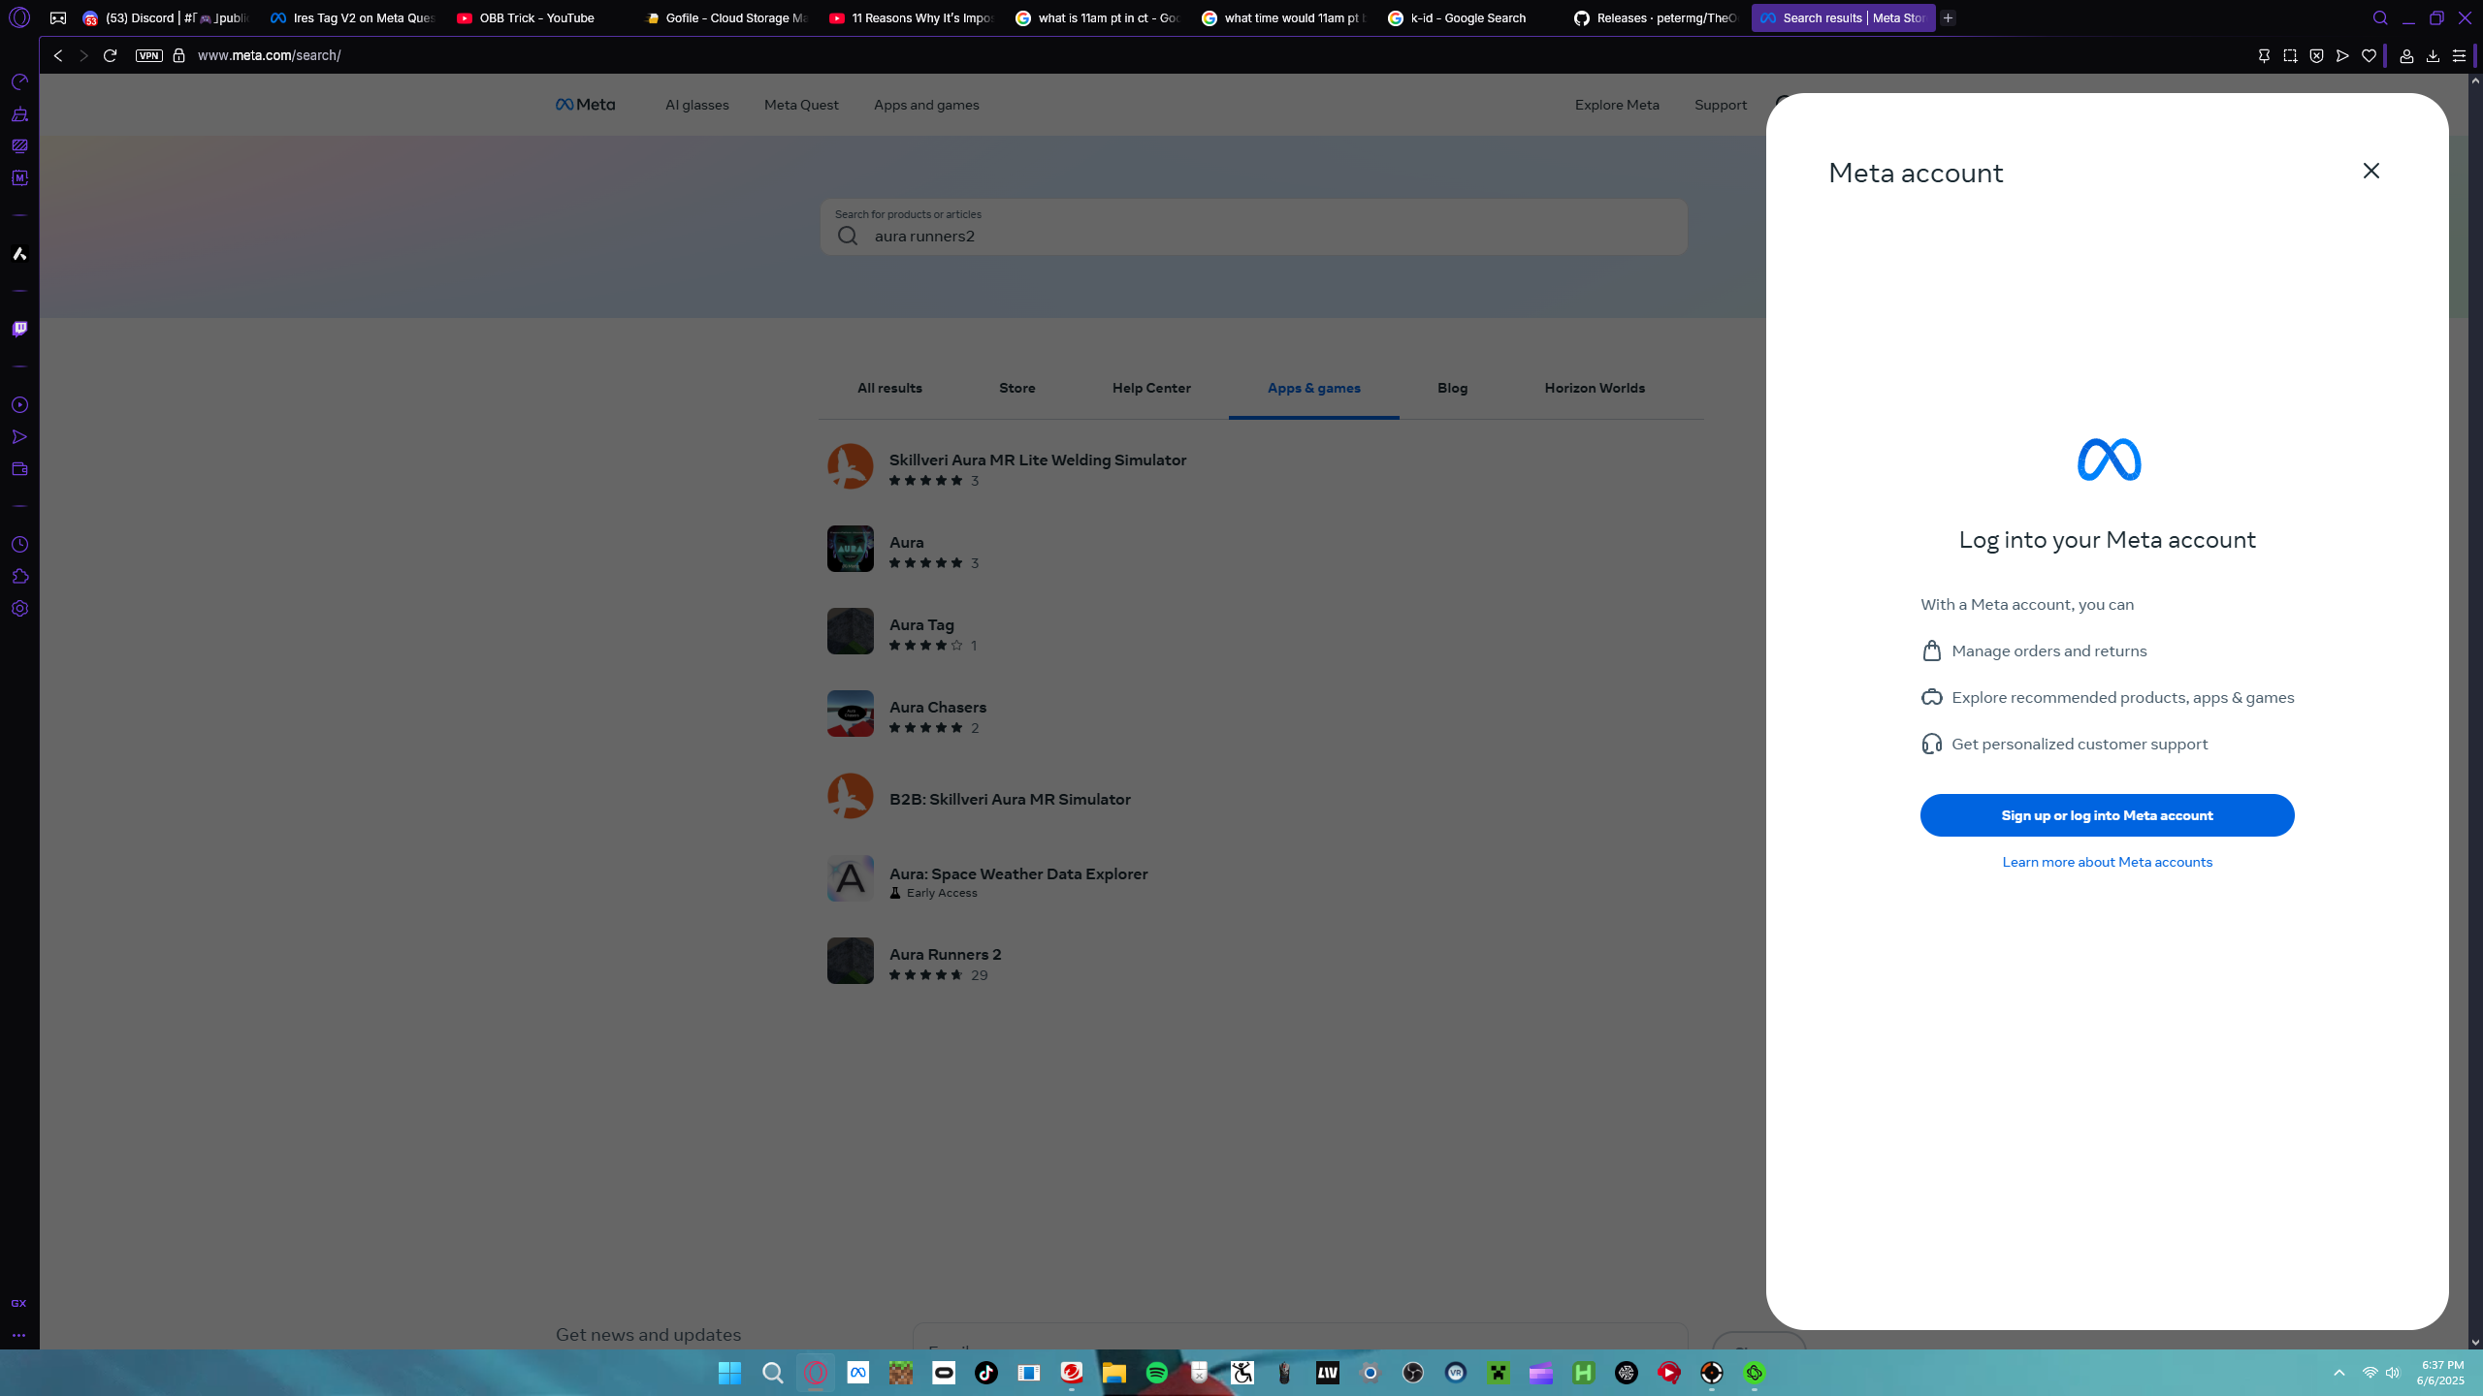The width and height of the screenshot is (2483, 1396).
Task: Open Apps and games header menu
Action: tap(926, 105)
